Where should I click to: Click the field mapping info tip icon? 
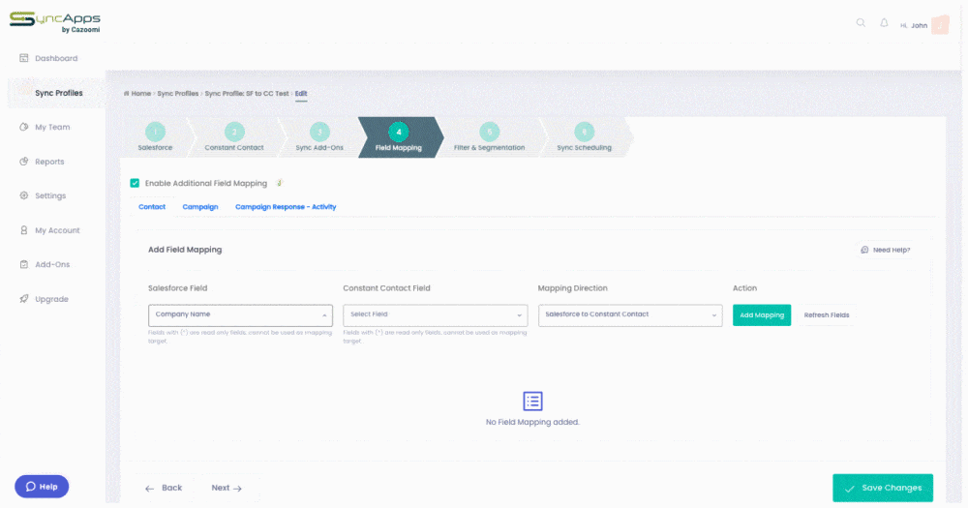pos(279,183)
